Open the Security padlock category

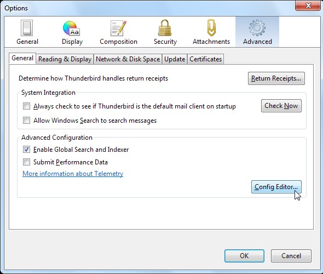pos(165,32)
